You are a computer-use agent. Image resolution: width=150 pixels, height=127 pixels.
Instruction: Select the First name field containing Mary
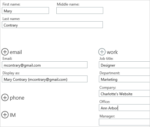tap(25, 10)
